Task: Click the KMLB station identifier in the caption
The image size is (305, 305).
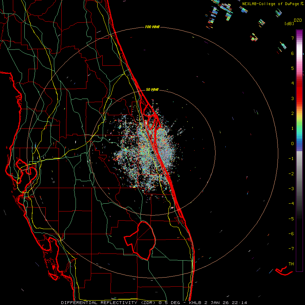Action: pyautogui.click(x=195, y=303)
